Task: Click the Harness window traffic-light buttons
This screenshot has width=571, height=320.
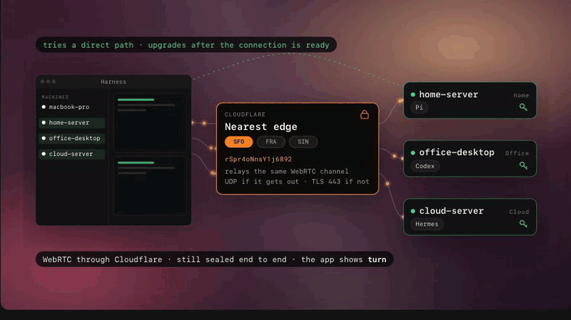Action: [x=48, y=81]
